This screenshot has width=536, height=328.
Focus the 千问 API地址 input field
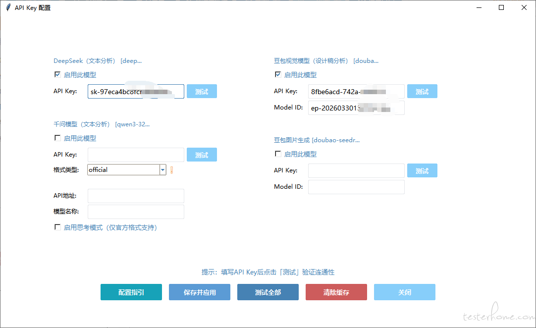coord(136,196)
